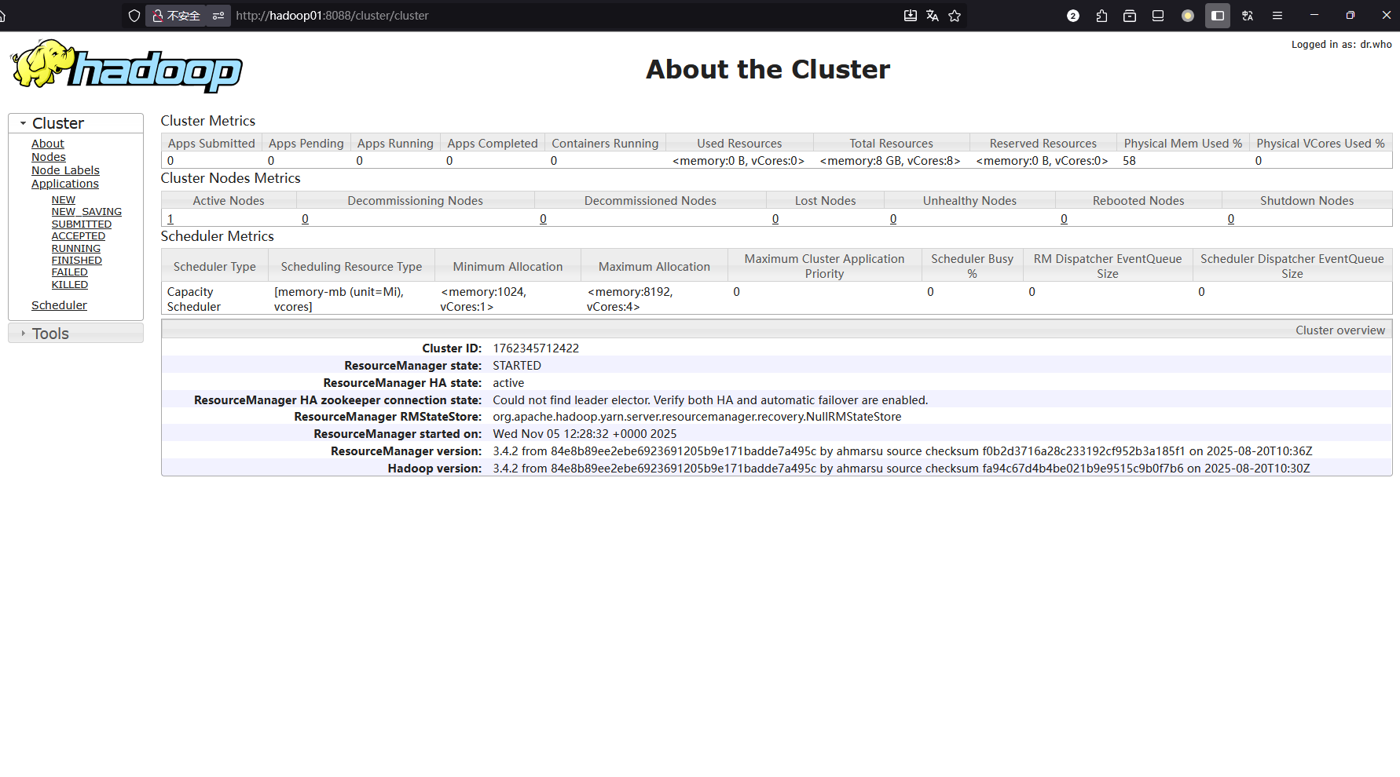
Task: Open the RUNNING applications list
Action: pos(75,247)
